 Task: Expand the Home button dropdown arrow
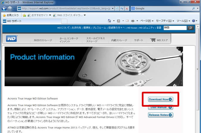(x=114, y=21)
